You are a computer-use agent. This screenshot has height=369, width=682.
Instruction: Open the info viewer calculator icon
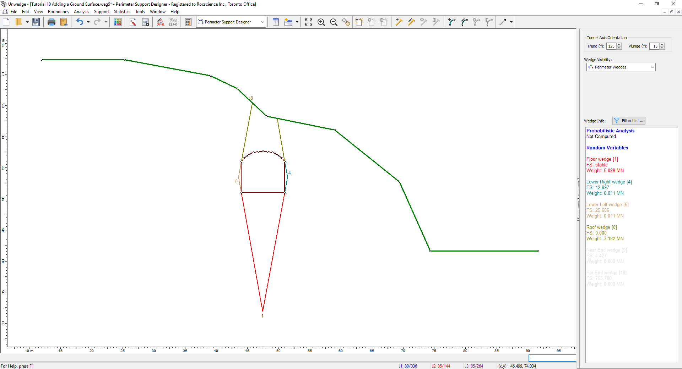click(x=188, y=22)
